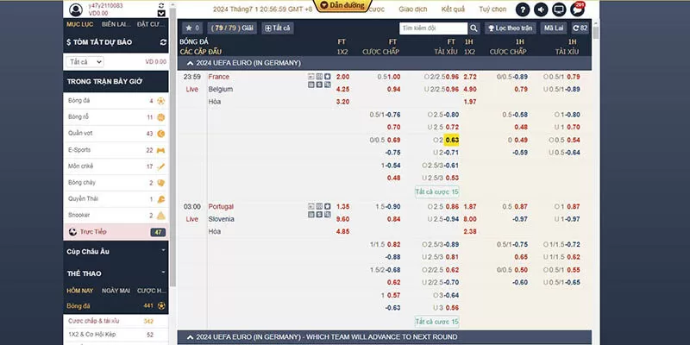Toggle the account balance arrow under refresh

(x=163, y=13)
